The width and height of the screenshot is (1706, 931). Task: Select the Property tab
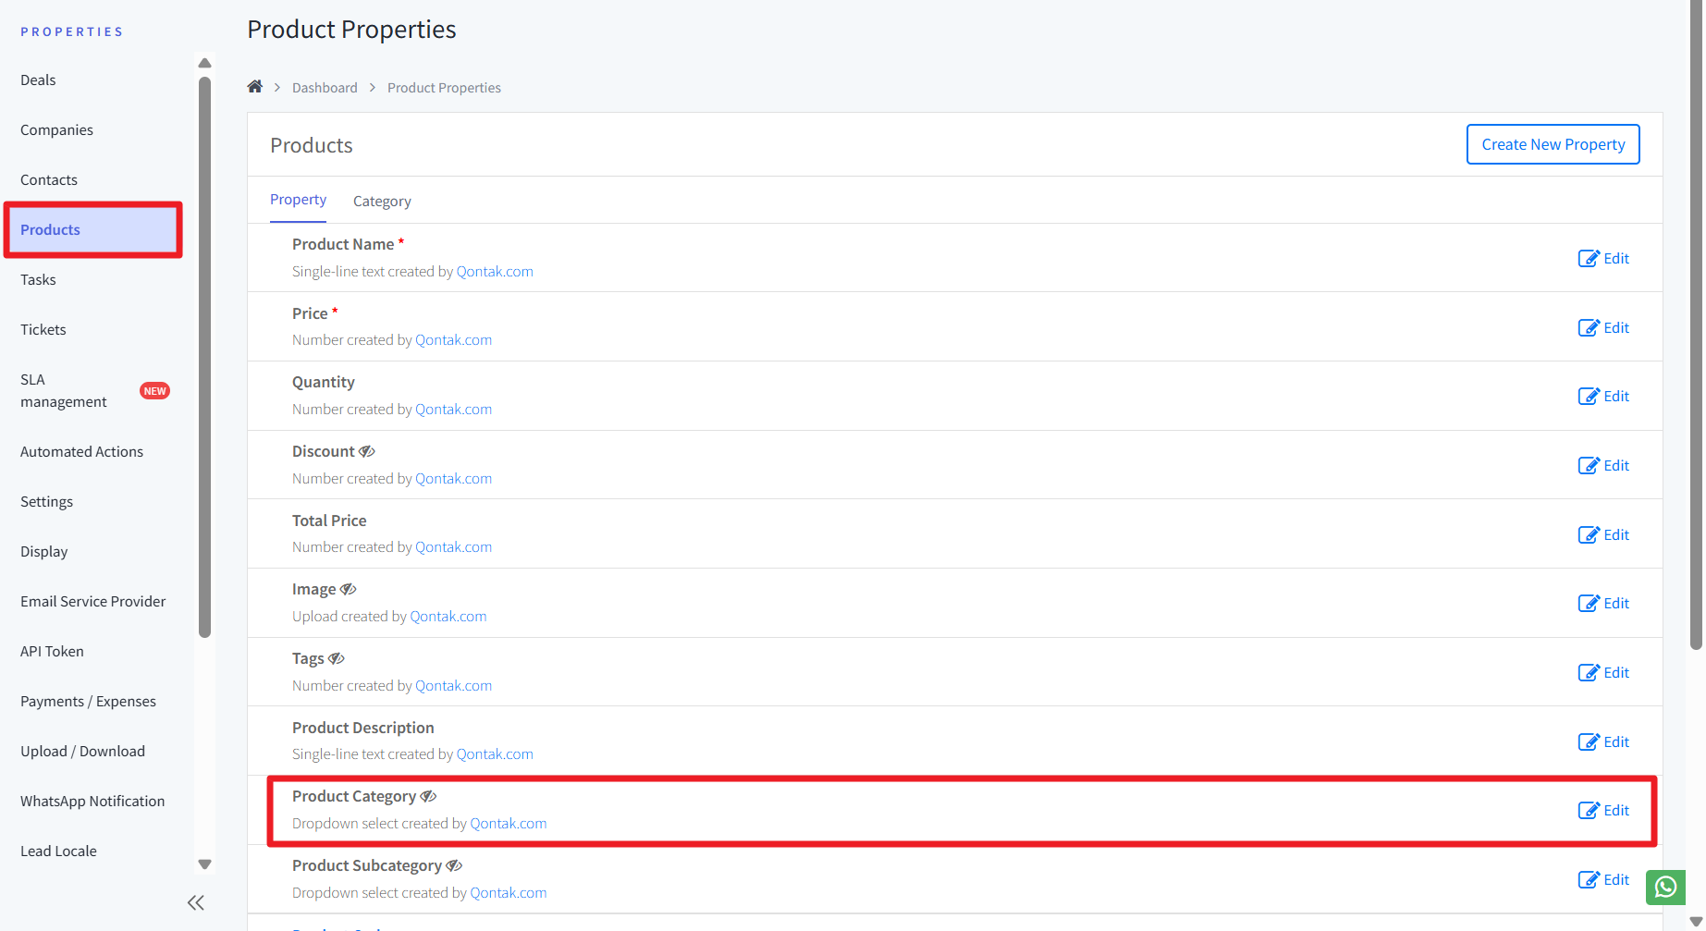click(298, 200)
